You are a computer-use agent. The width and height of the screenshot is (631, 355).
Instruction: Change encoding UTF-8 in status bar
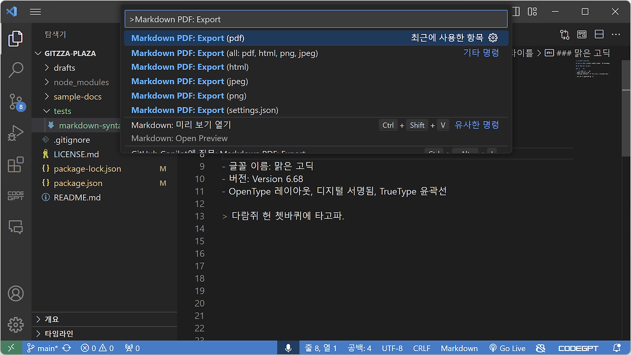click(x=392, y=348)
